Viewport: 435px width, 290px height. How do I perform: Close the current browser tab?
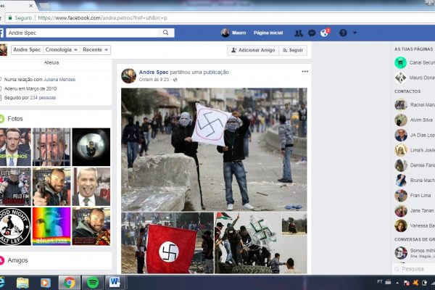point(30,6)
